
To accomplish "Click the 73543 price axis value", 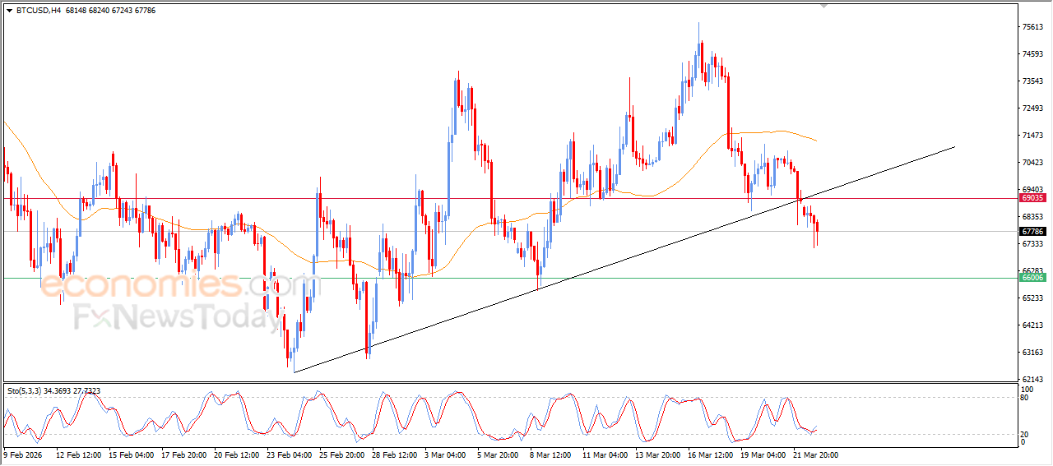I will pyautogui.click(x=1032, y=81).
